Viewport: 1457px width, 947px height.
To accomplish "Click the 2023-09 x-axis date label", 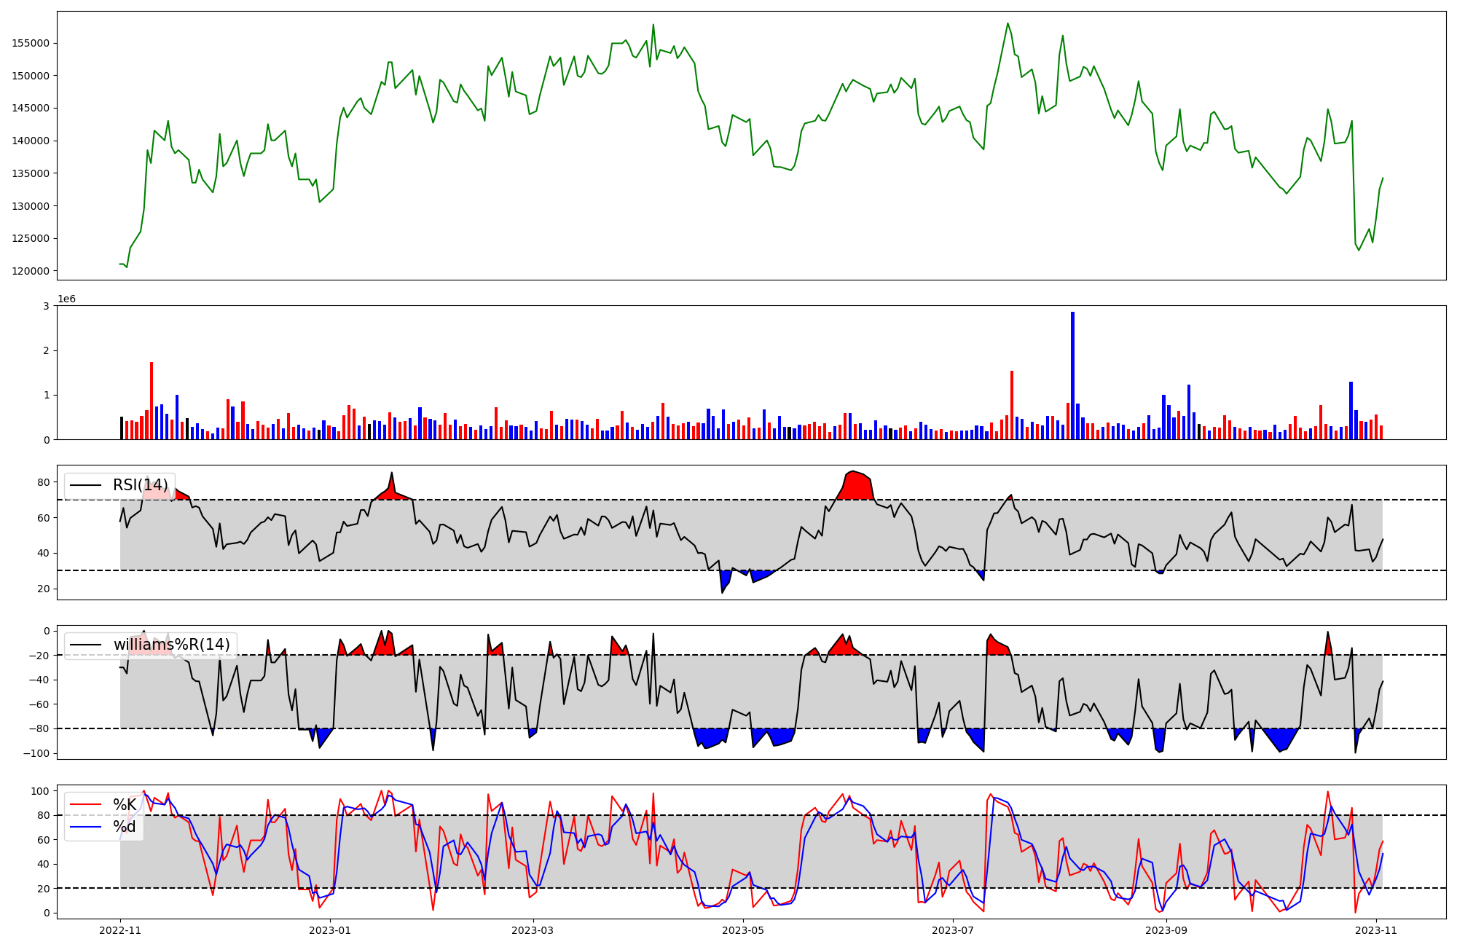I will [x=1166, y=930].
